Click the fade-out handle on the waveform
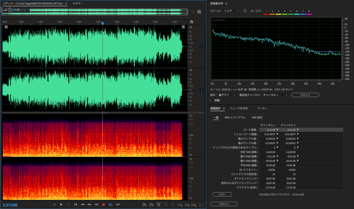The width and height of the screenshot is (354, 209). coord(183,27)
